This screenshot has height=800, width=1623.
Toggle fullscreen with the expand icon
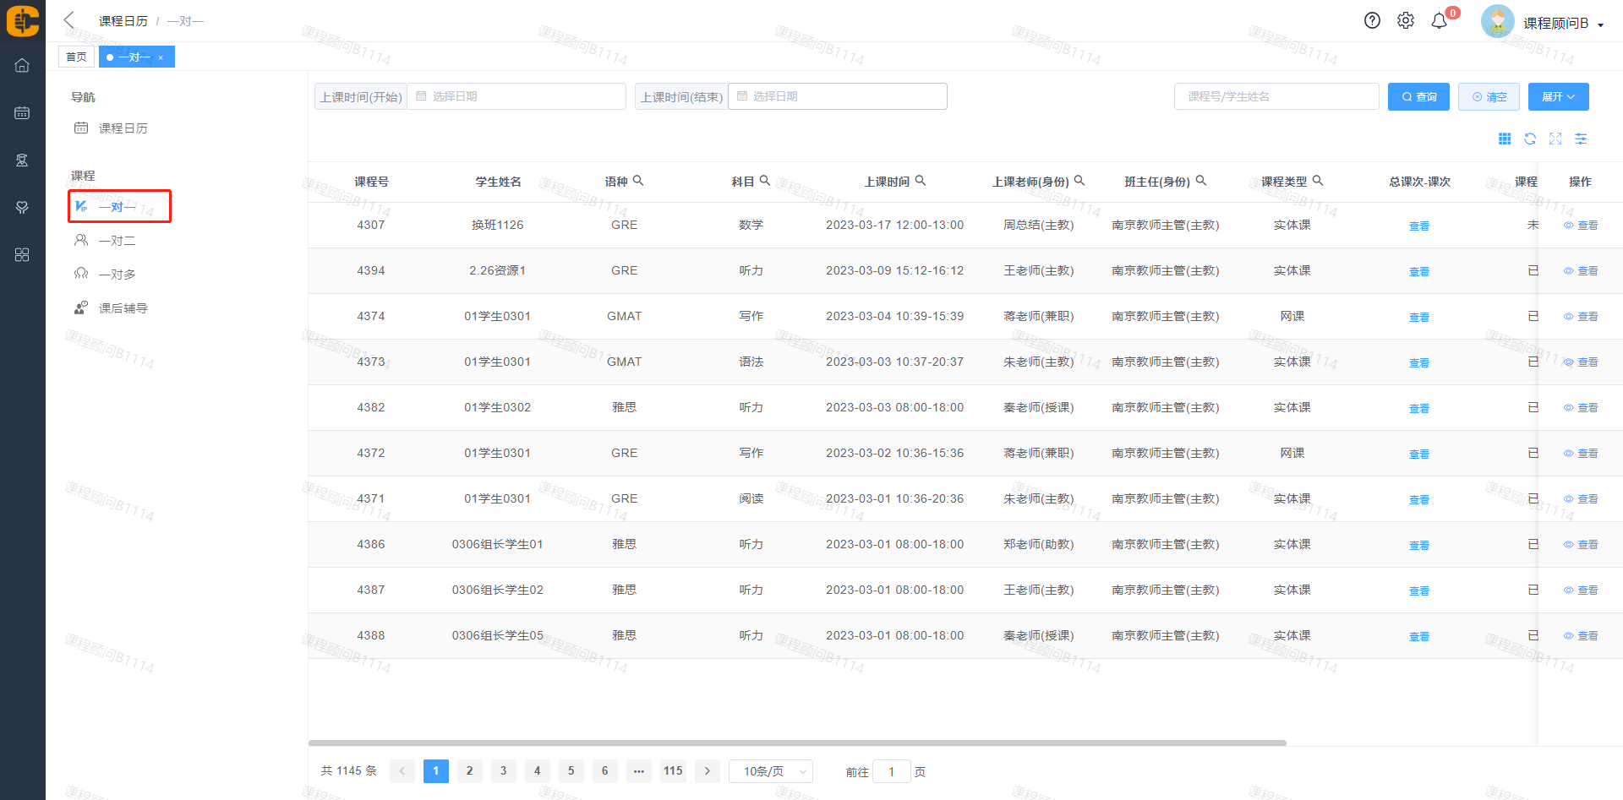[x=1555, y=139]
